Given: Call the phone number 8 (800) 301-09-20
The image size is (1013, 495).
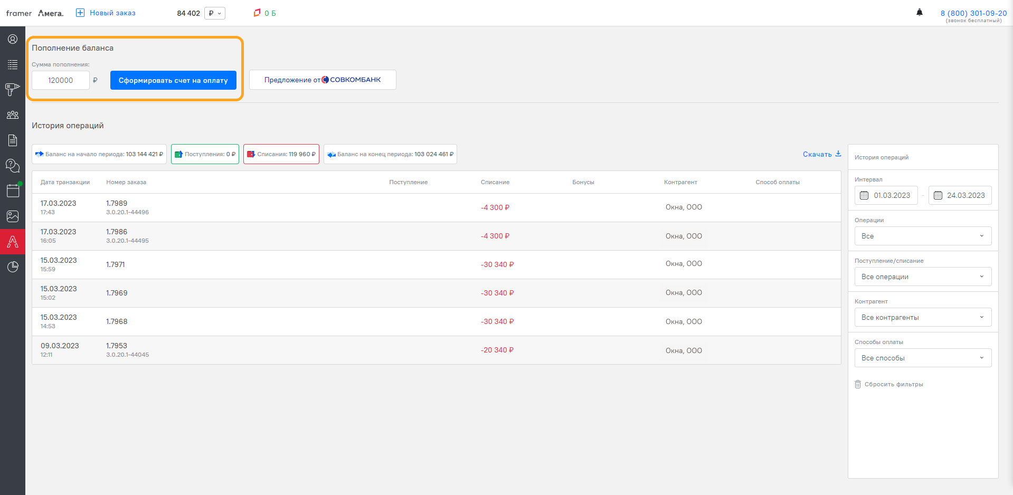Looking at the screenshot, I should coord(973,13).
